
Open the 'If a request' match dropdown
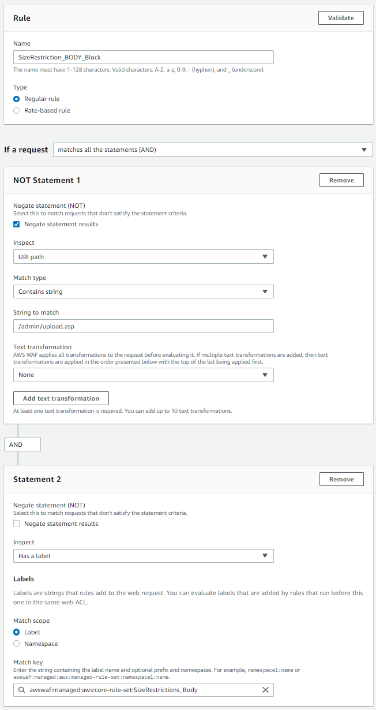coord(213,150)
